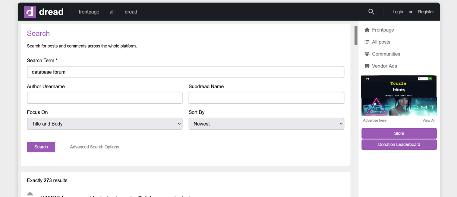View the Donation Leaderboard
The height and width of the screenshot is (197, 457).
[399, 145]
